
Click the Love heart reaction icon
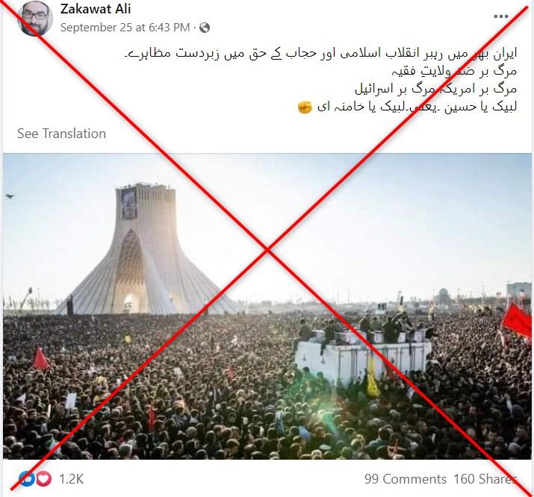(44, 479)
